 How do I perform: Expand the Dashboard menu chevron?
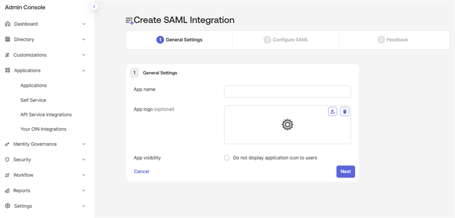(x=83, y=24)
